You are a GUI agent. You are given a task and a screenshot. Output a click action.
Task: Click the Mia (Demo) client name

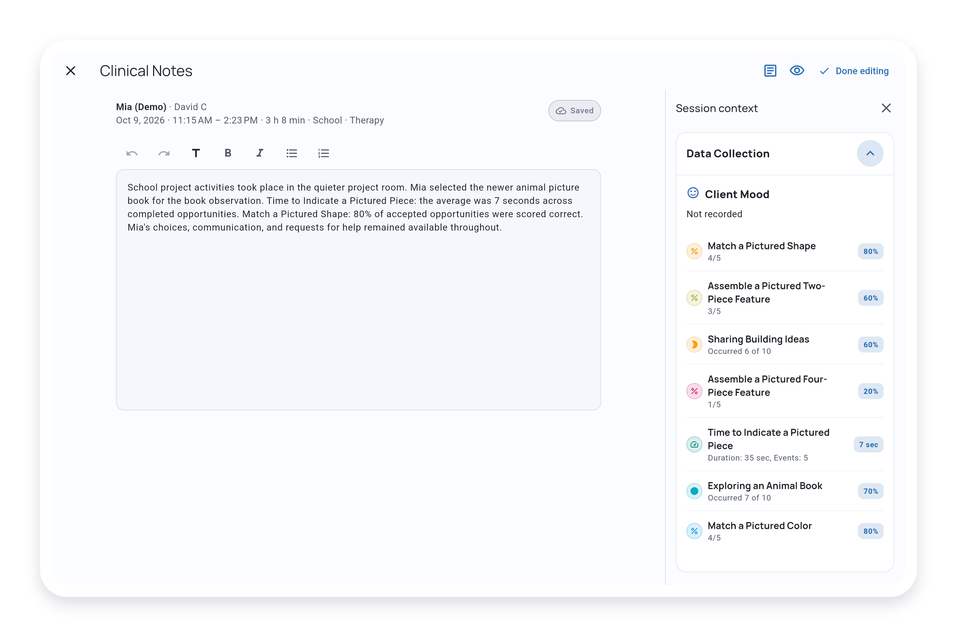pyautogui.click(x=141, y=107)
